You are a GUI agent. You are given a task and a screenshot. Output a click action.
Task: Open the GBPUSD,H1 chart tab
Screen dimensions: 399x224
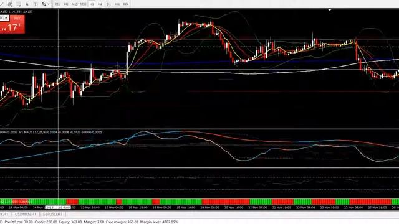click(52, 214)
